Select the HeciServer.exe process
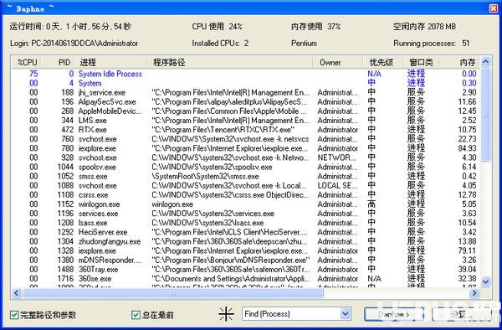Screen dimensions: 502x330 [x=246, y=232]
